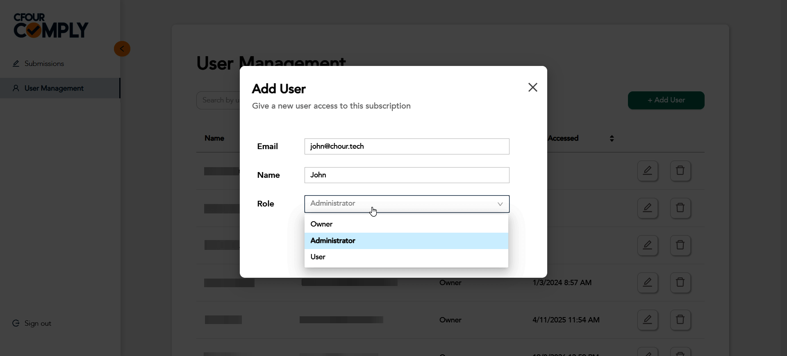Click the edit pencil icon in first row

(x=648, y=171)
